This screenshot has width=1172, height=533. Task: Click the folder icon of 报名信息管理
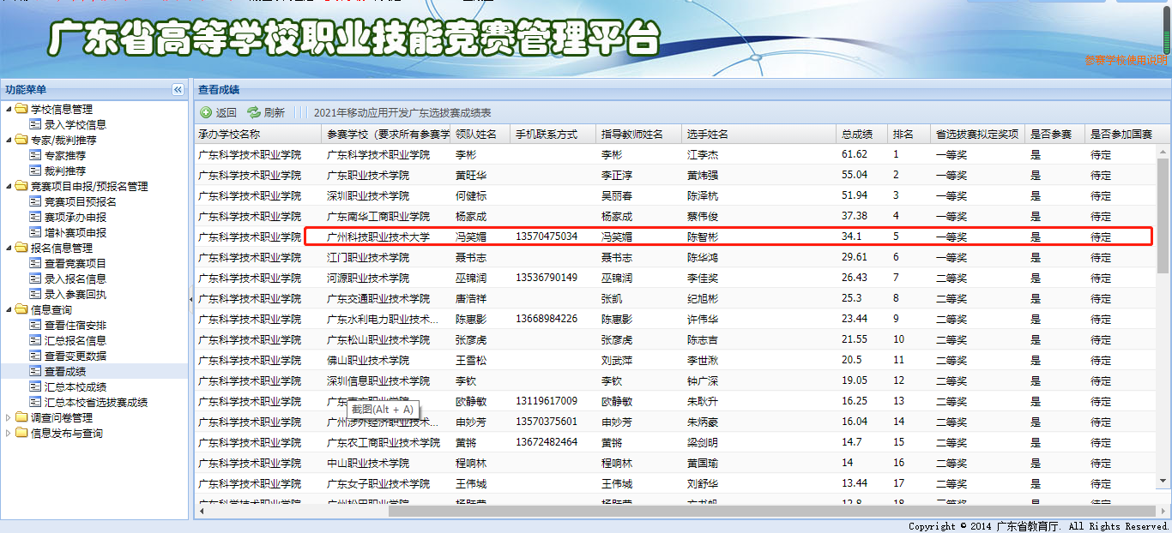click(21, 248)
